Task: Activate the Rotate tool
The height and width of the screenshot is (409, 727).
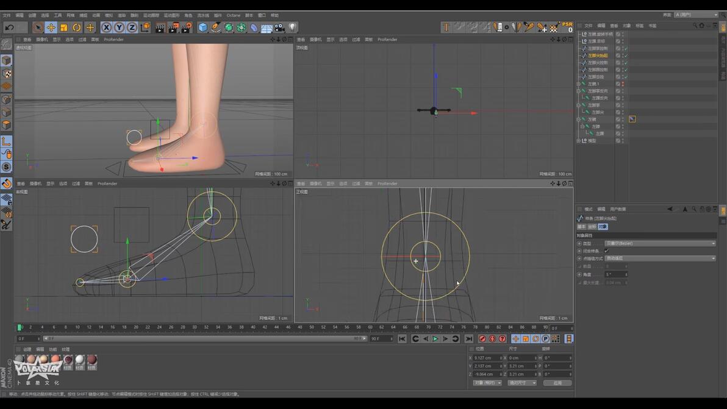Action: (x=77, y=27)
